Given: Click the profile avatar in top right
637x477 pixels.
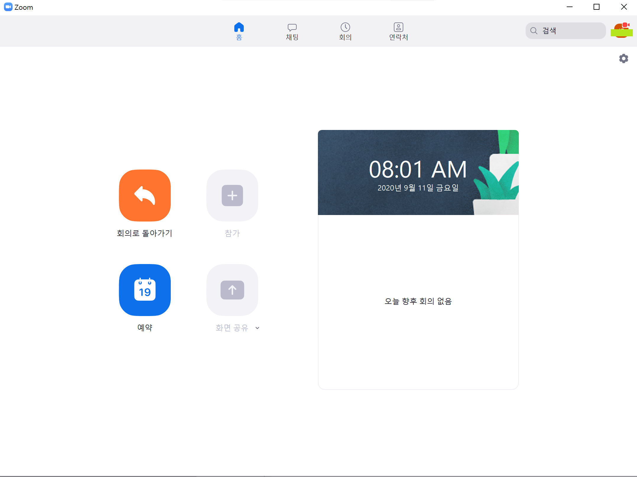Looking at the screenshot, I should coord(621,30).
